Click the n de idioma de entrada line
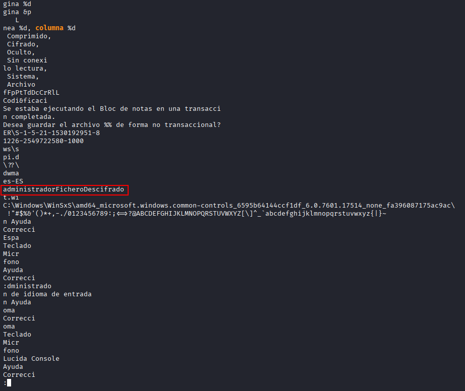The width and height of the screenshot is (465, 391). point(47,294)
